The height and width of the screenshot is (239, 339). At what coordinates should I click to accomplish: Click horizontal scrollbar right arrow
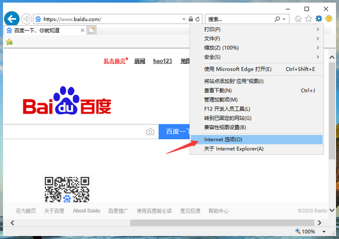[319, 222]
